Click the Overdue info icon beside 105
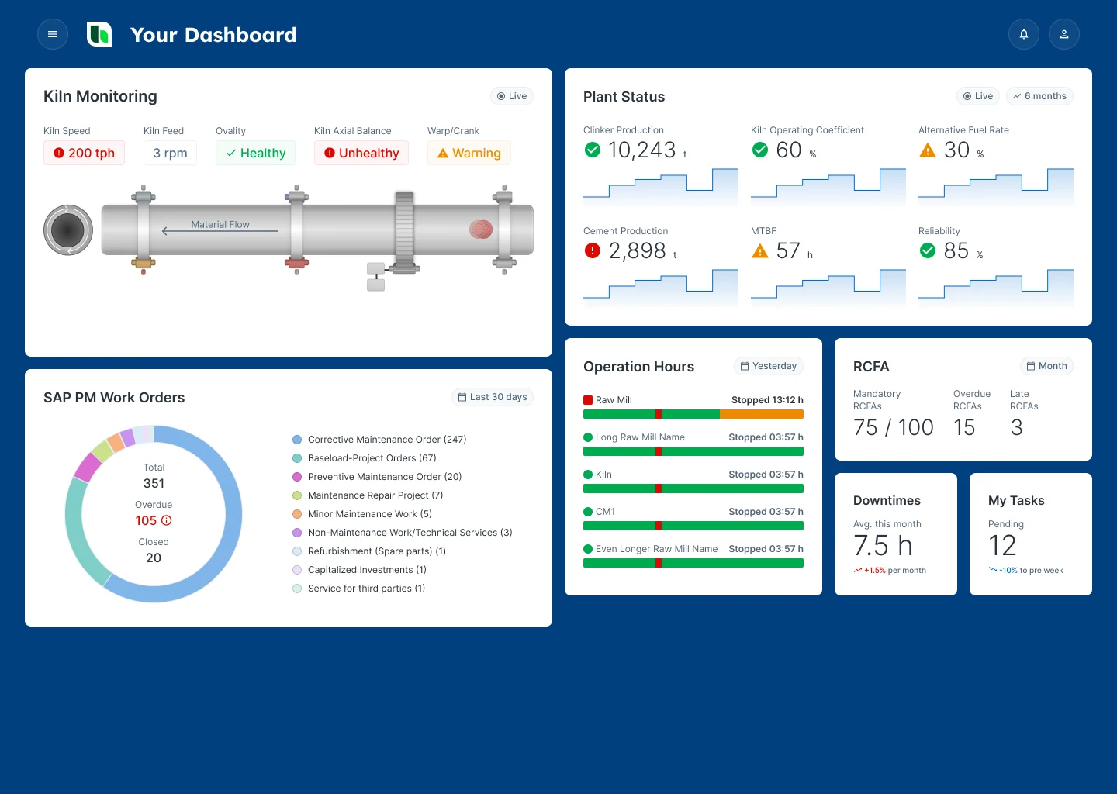 166,520
